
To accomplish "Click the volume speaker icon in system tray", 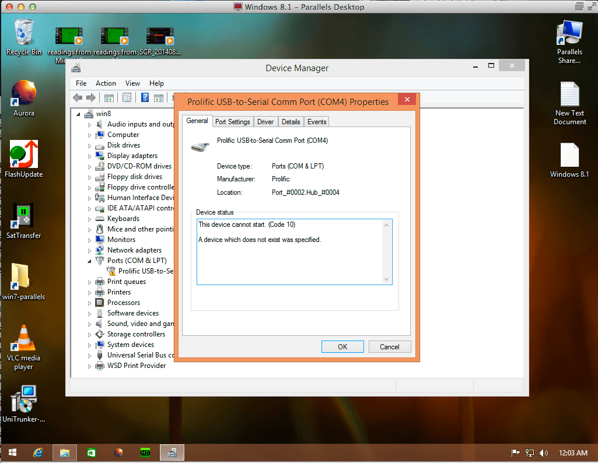I will coord(544,453).
